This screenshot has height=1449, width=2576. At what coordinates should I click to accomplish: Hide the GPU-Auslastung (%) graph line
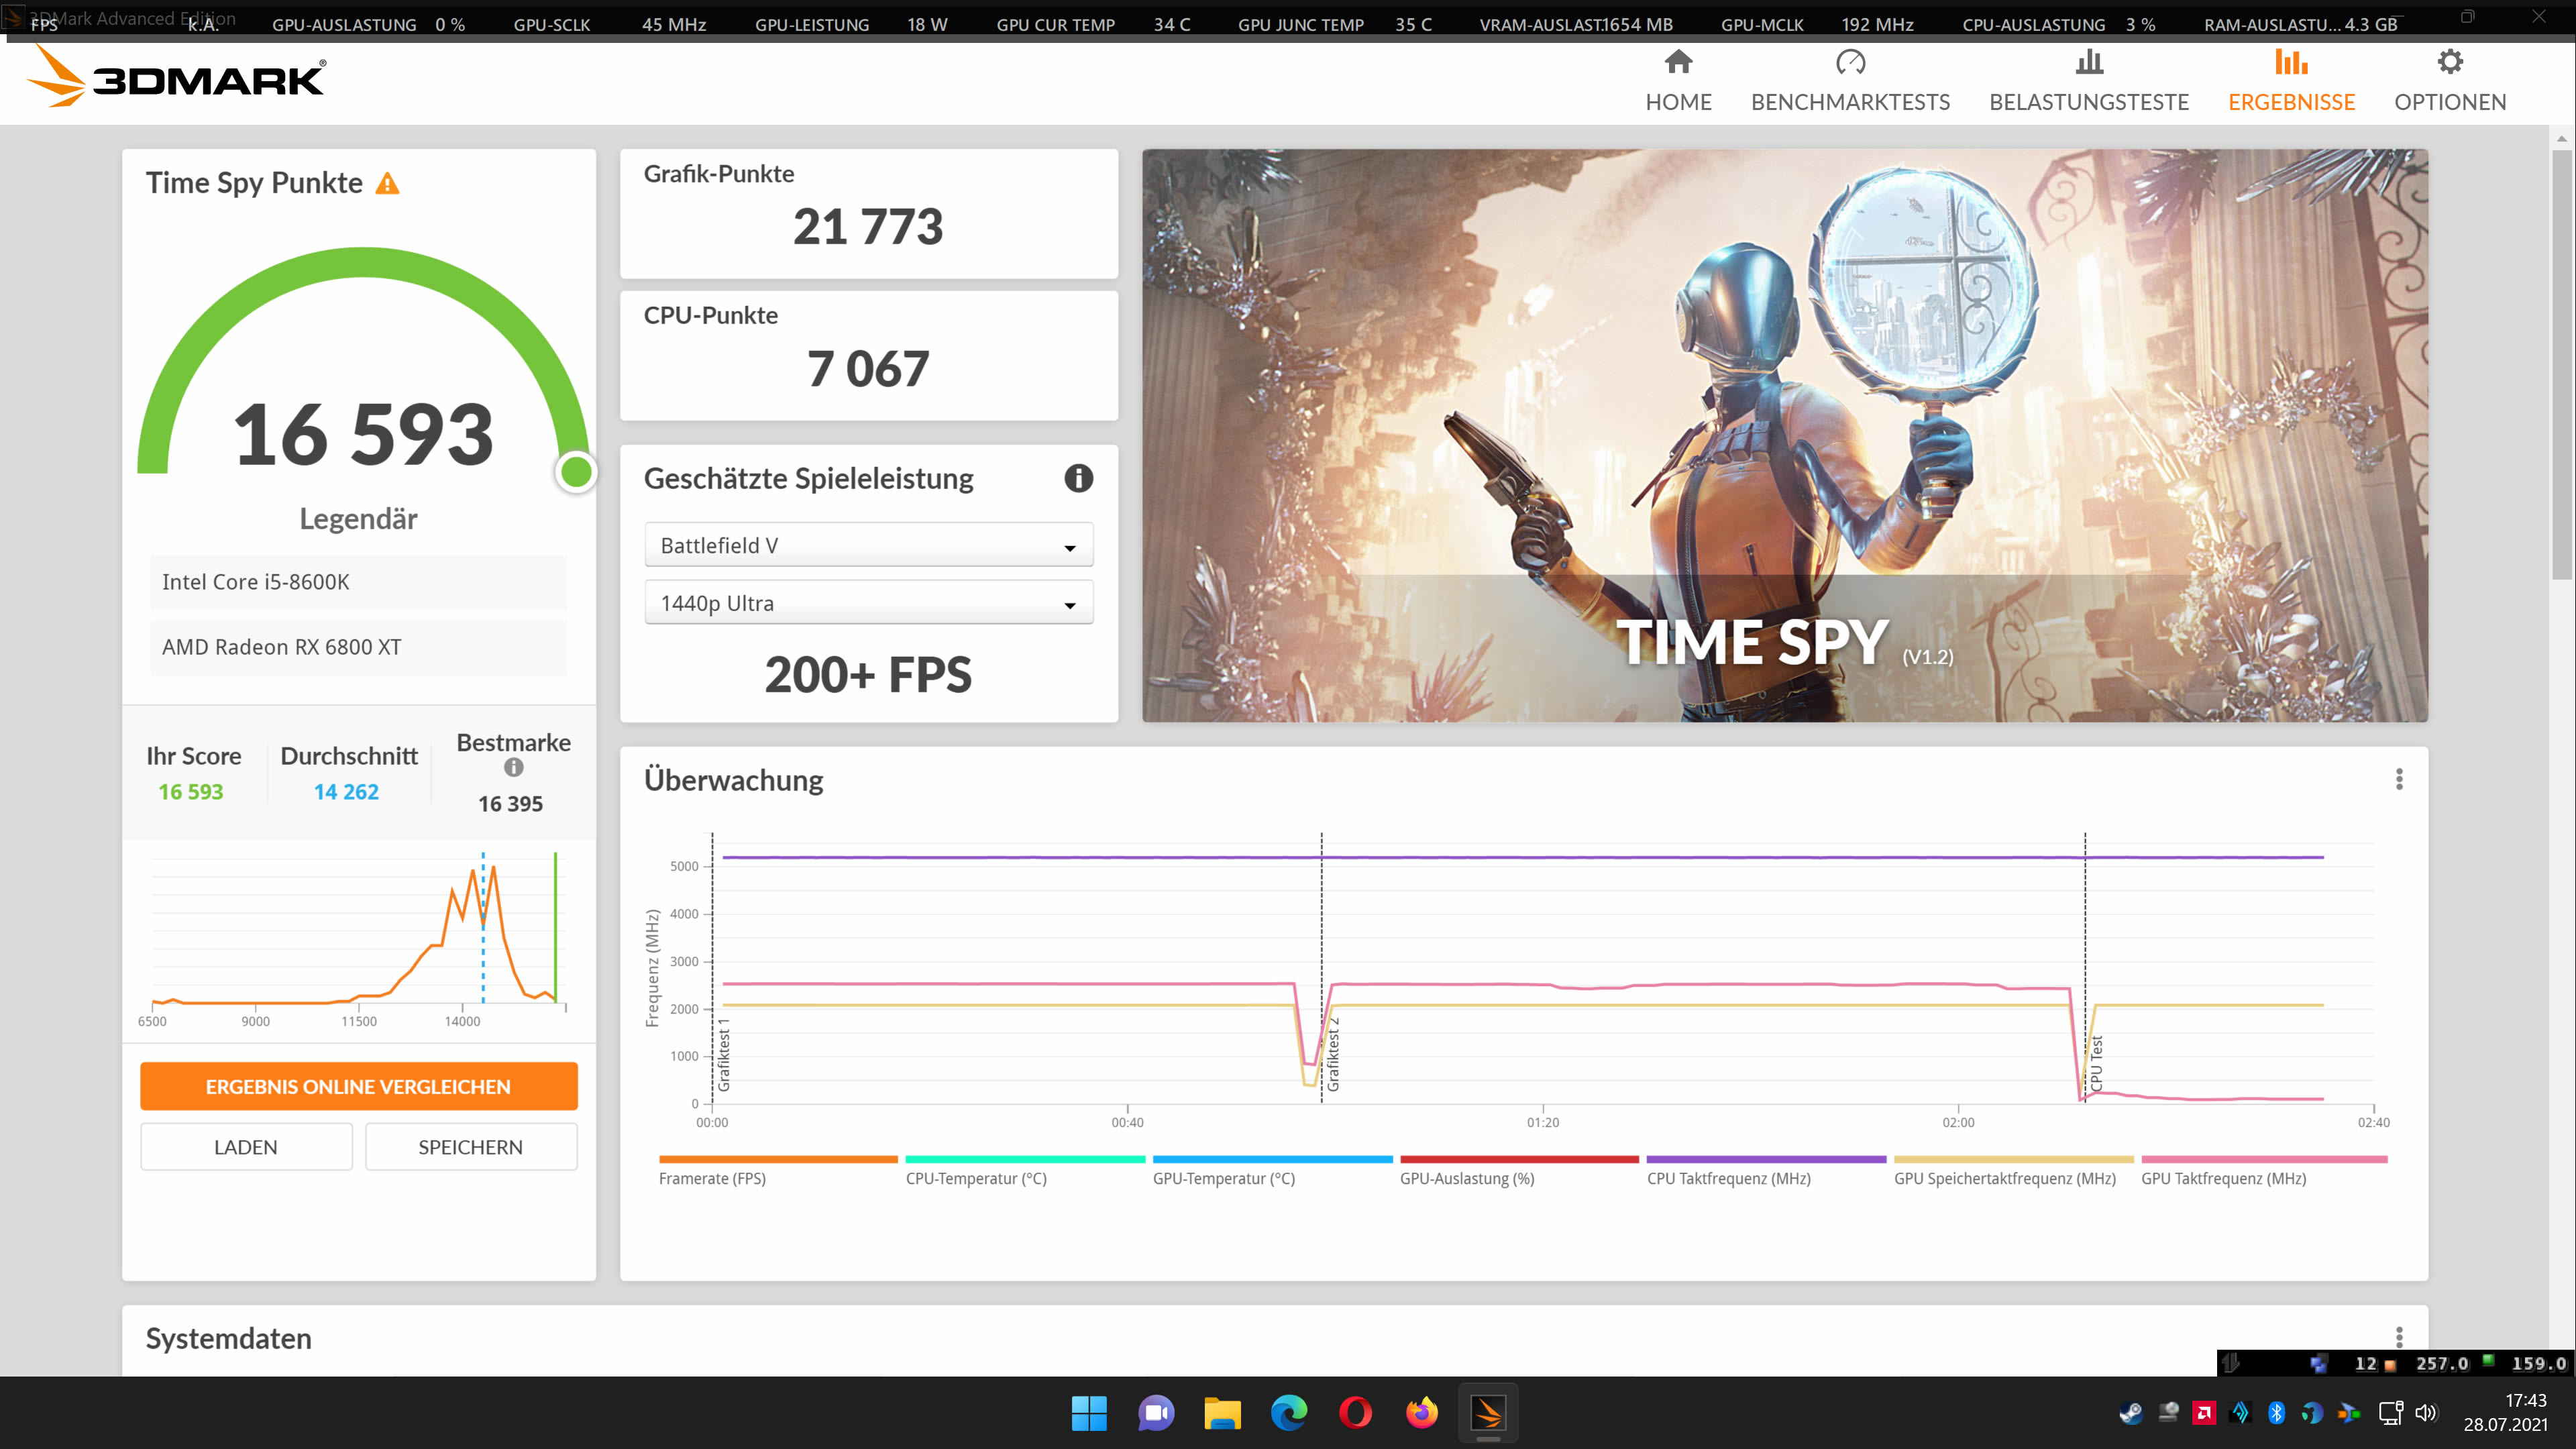coord(1467,1178)
